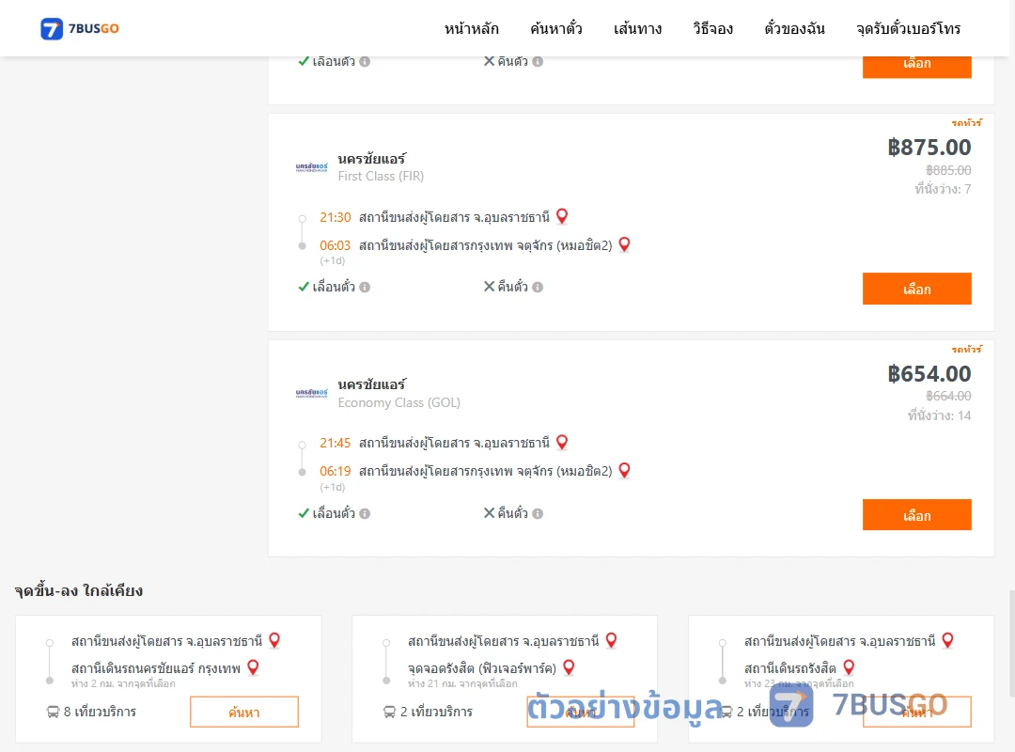Screen dimensions: 1015x752
Task: Click map pin beside สถานีเดินรถนครชัยแอร์ กรุงเทพ
Action: coord(253,667)
